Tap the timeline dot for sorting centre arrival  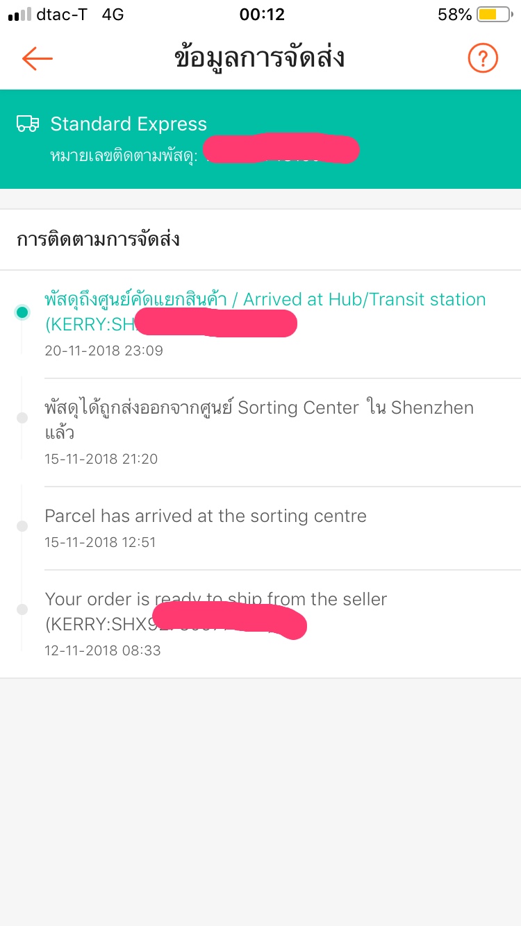pyautogui.click(x=22, y=526)
